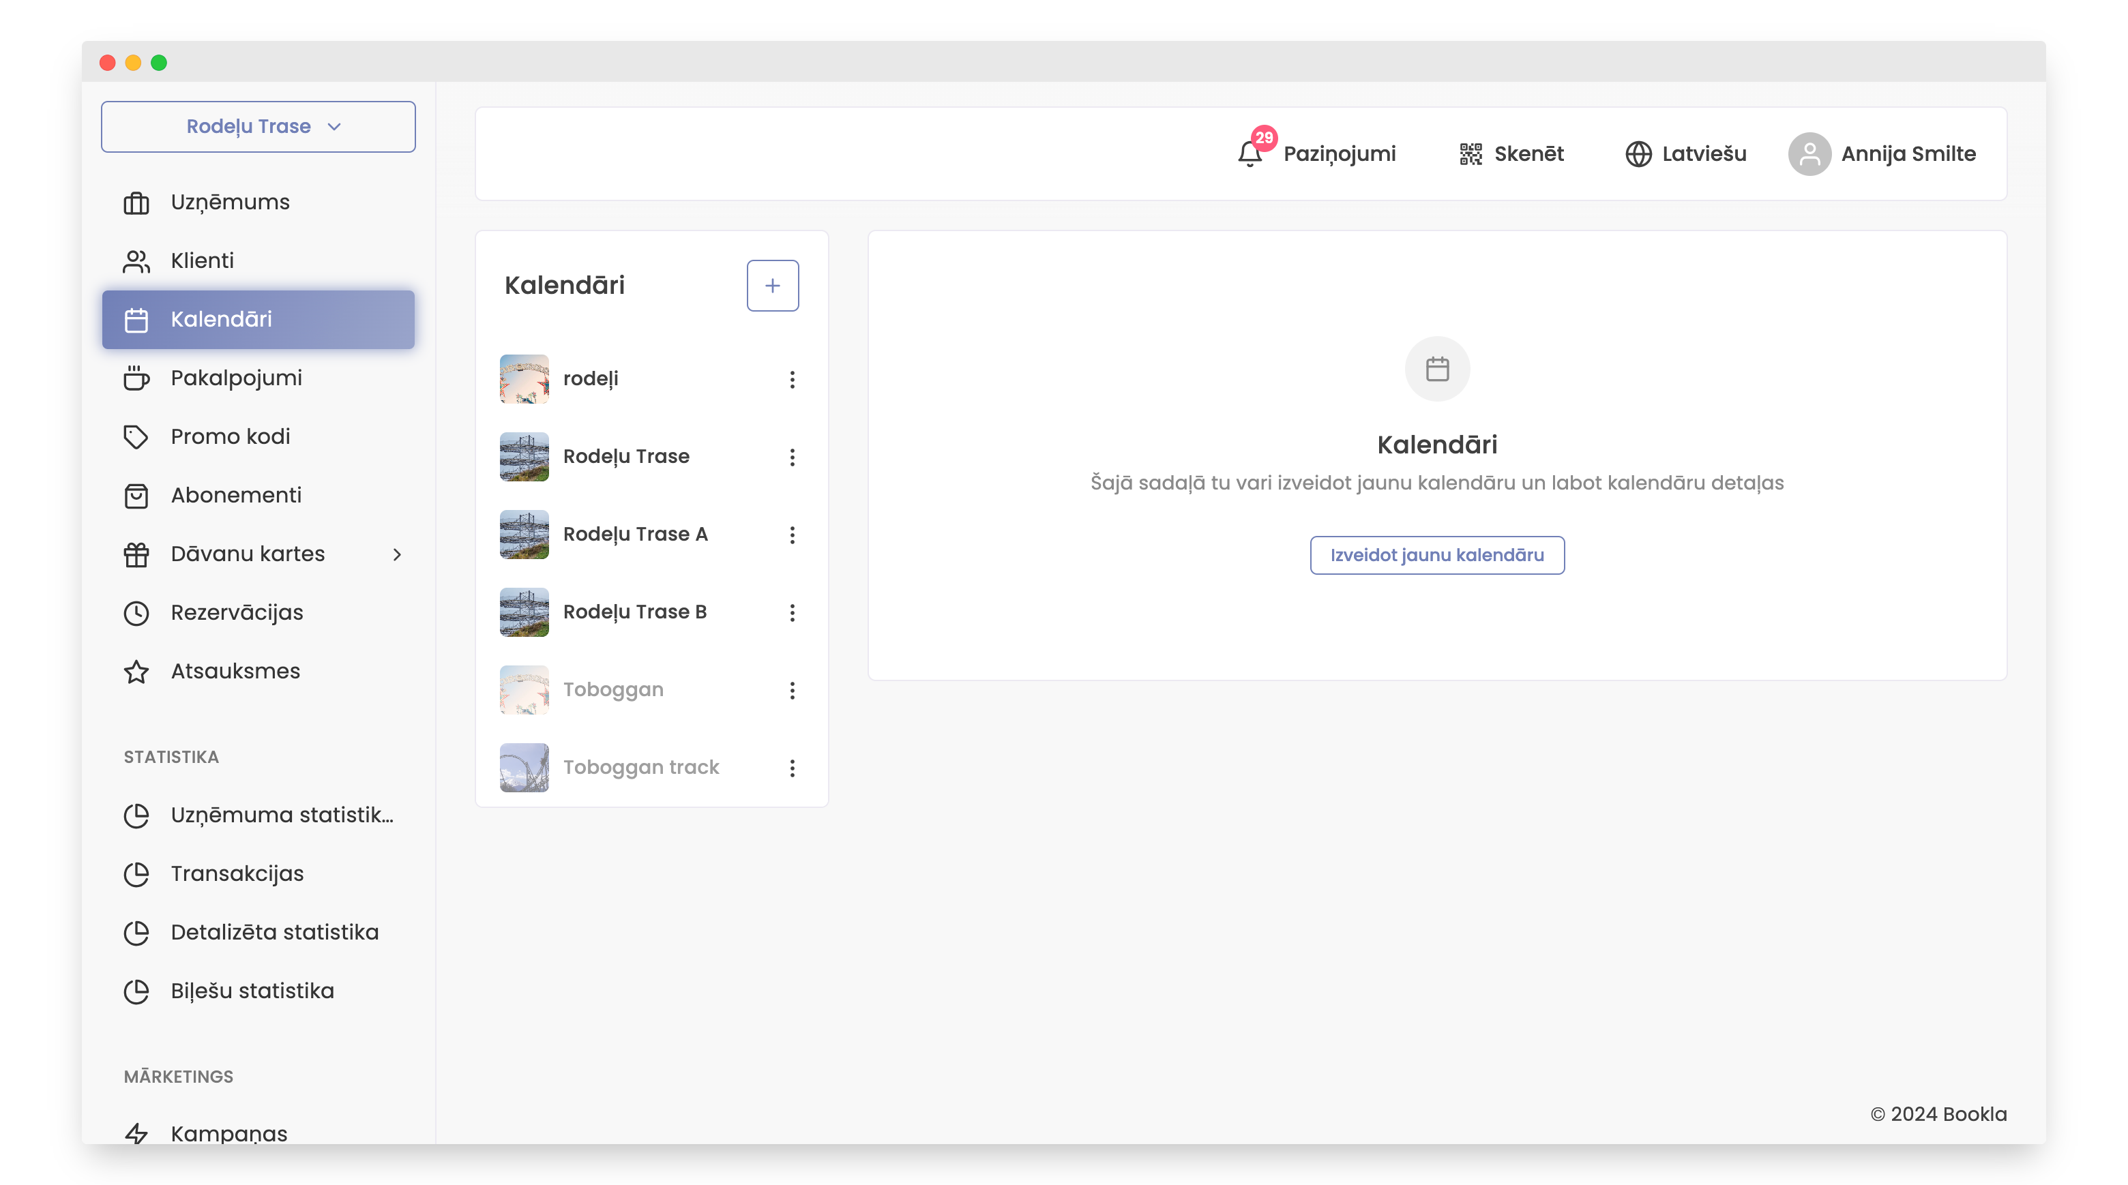Open the Rodeļu Trase company dropdown

(258, 126)
